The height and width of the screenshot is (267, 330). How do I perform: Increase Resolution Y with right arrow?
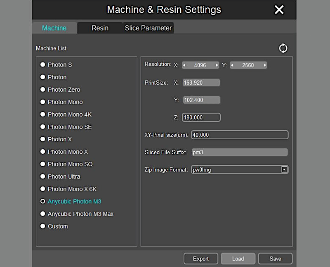point(265,65)
